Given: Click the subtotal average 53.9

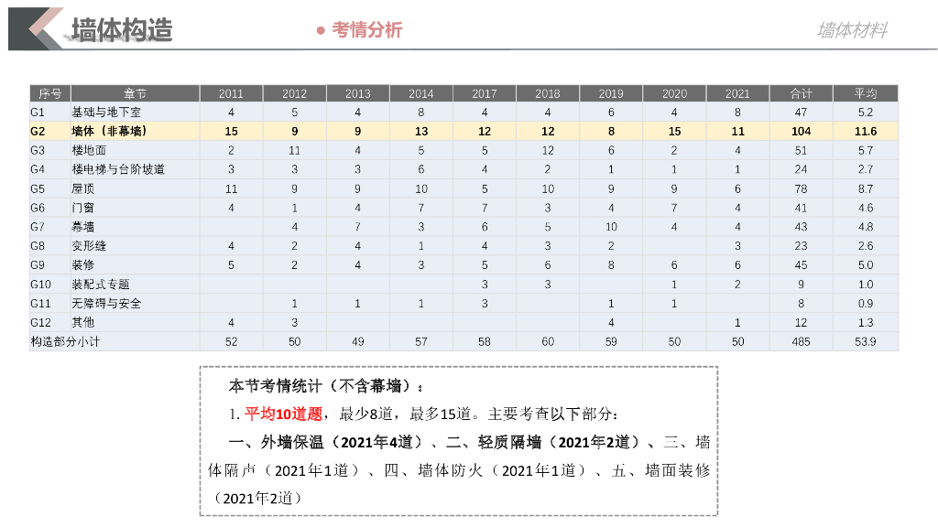Looking at the screenshot, I should click(866, 341).
